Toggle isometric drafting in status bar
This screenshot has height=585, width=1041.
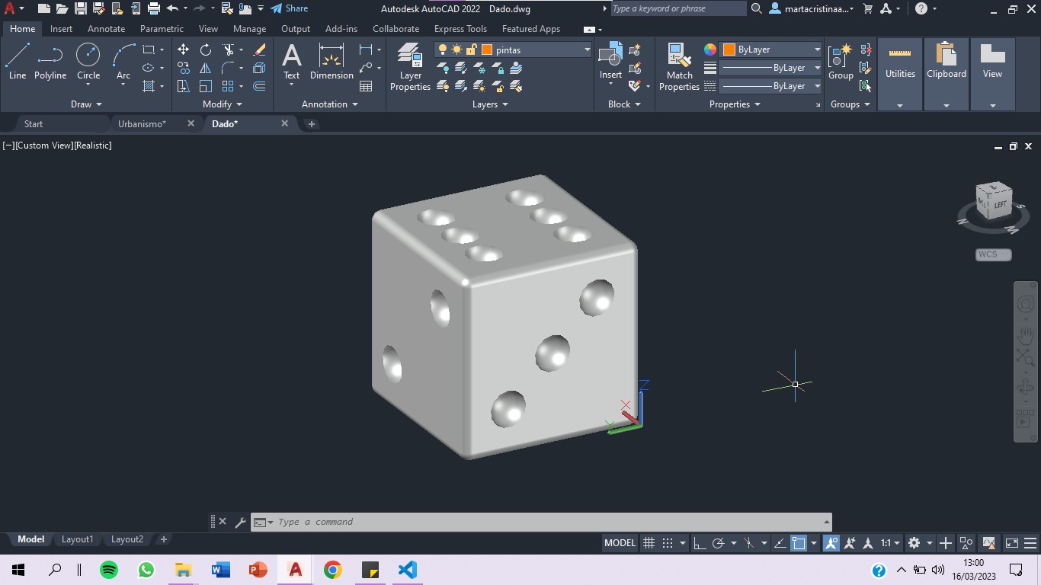click(x=748, y=543)
